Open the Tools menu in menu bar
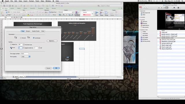 37,1
